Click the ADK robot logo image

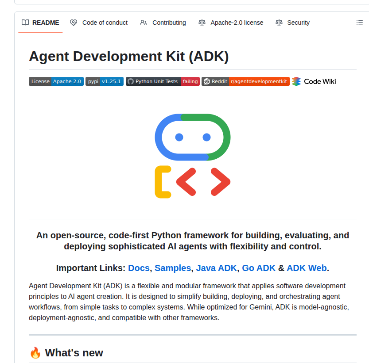coord(192,155)
